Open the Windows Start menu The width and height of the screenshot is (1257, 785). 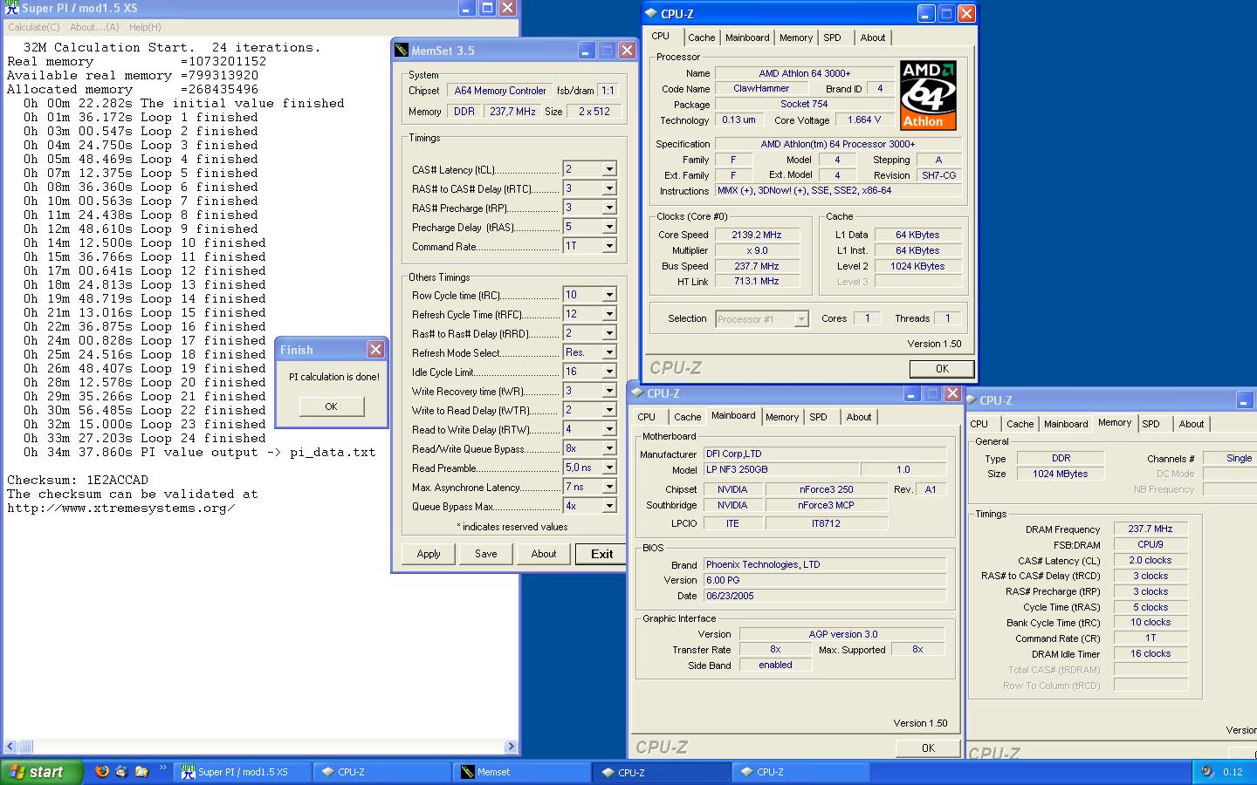[x=41, y=772]
